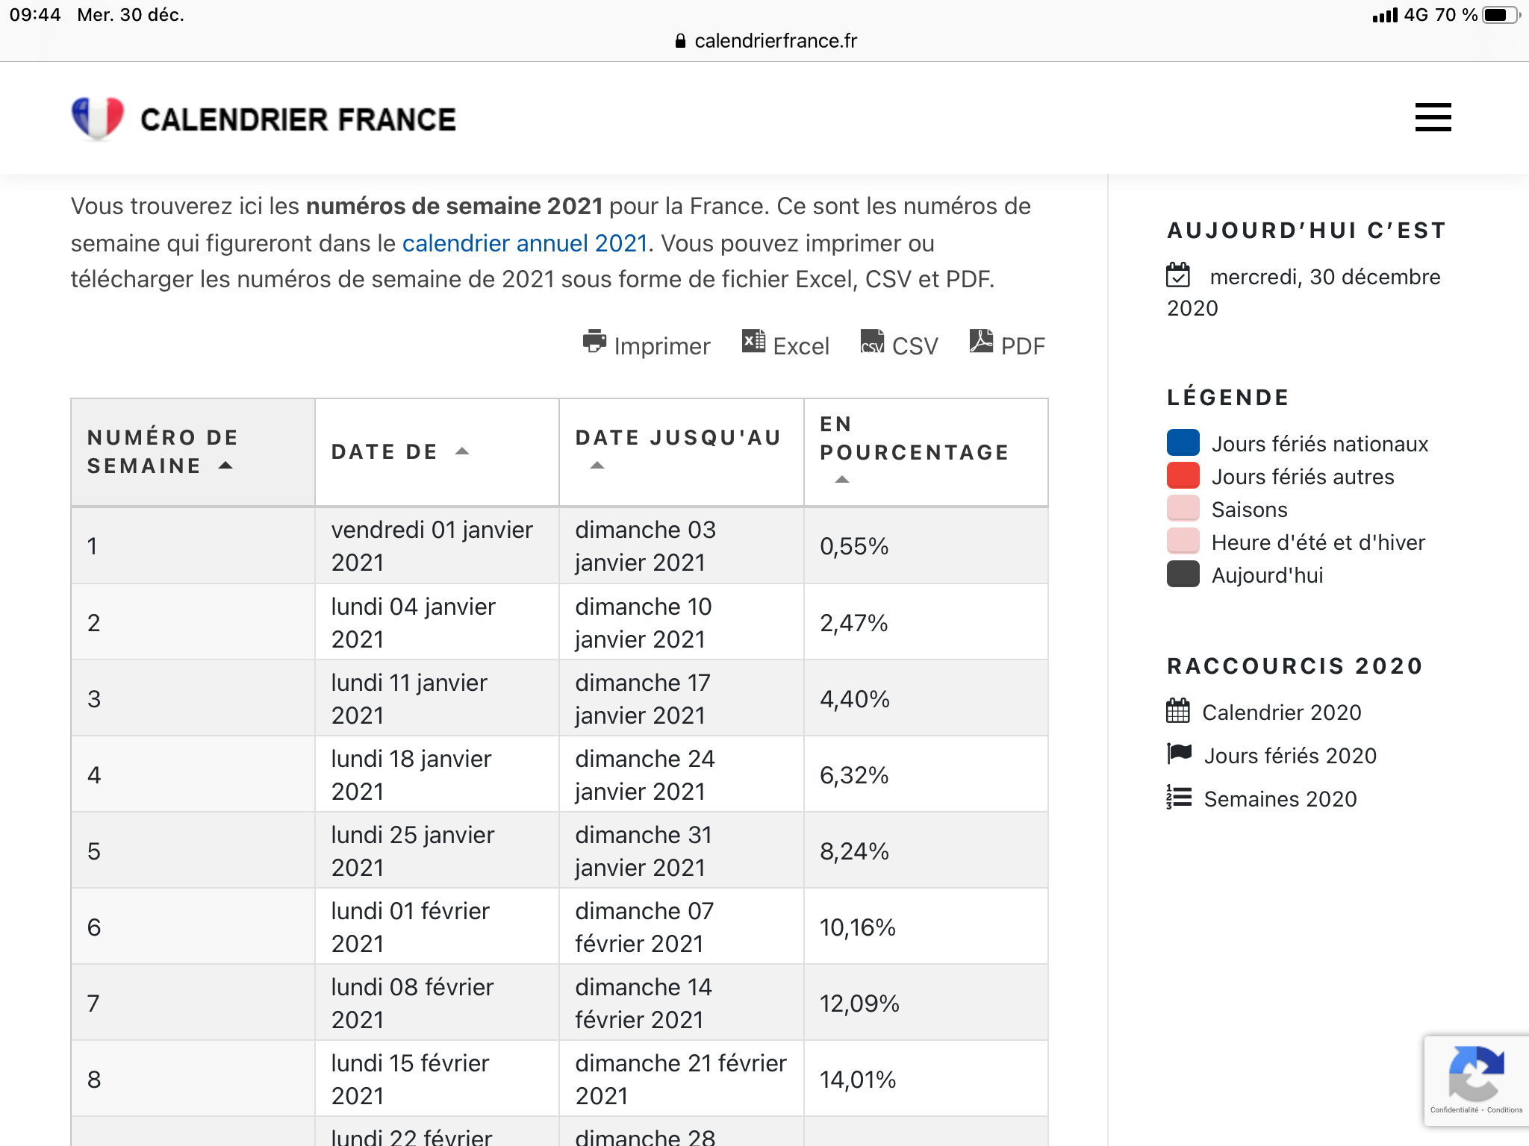Click the calendar icon beside Calendrier 2020
Screen dimensions: 1529x1146
pyautogui.click(x=1177, y=711)
